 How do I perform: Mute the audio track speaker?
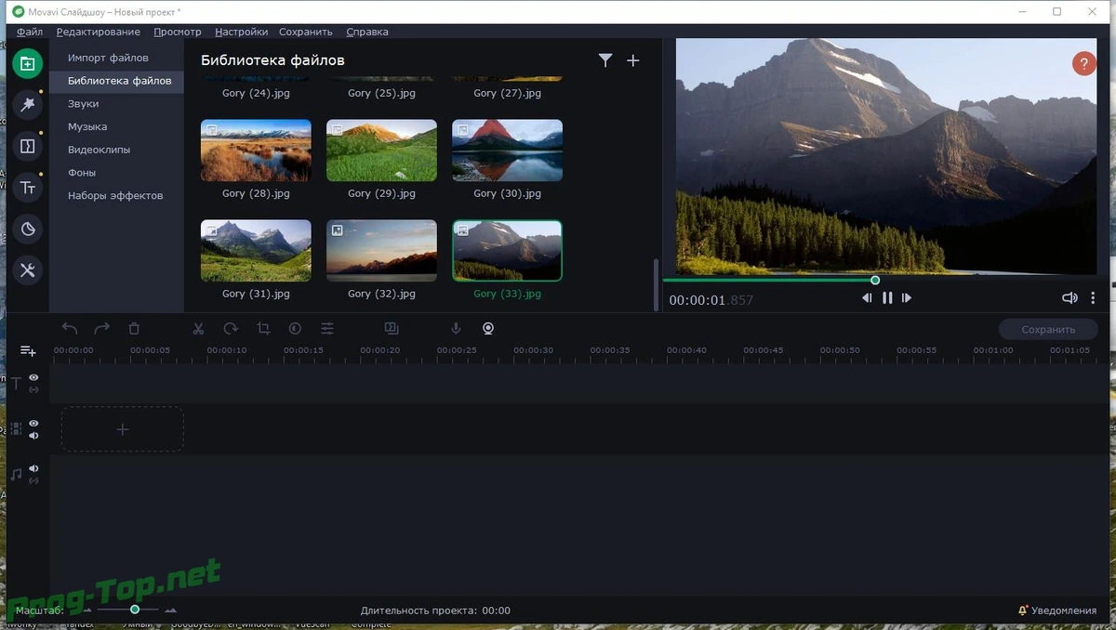tap(33, 468)
